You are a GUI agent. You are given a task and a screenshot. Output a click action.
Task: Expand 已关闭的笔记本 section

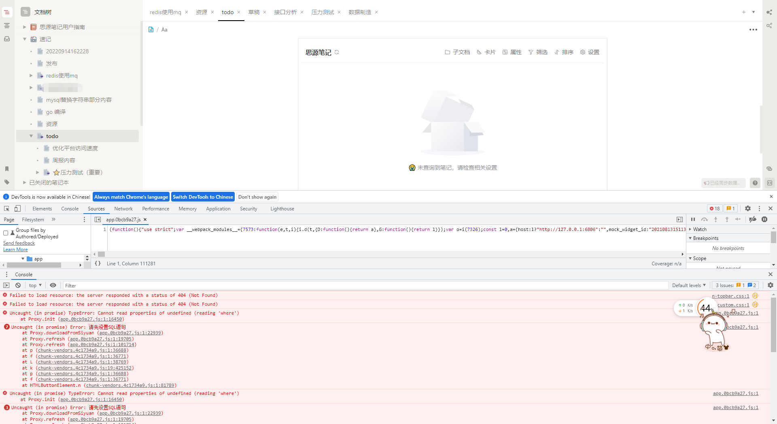24,183
